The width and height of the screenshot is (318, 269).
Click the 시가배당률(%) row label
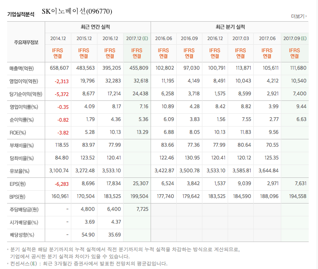tap(24, 223)
